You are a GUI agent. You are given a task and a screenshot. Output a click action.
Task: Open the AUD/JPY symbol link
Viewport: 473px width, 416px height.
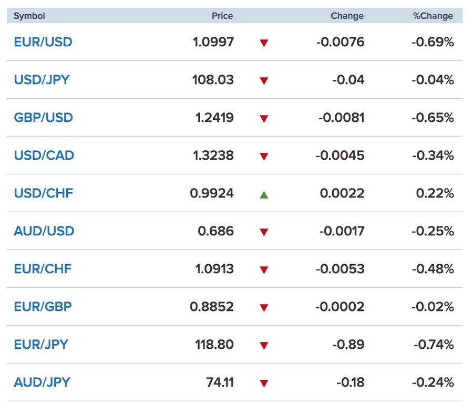pyautogui.click(x=42, y=382)
